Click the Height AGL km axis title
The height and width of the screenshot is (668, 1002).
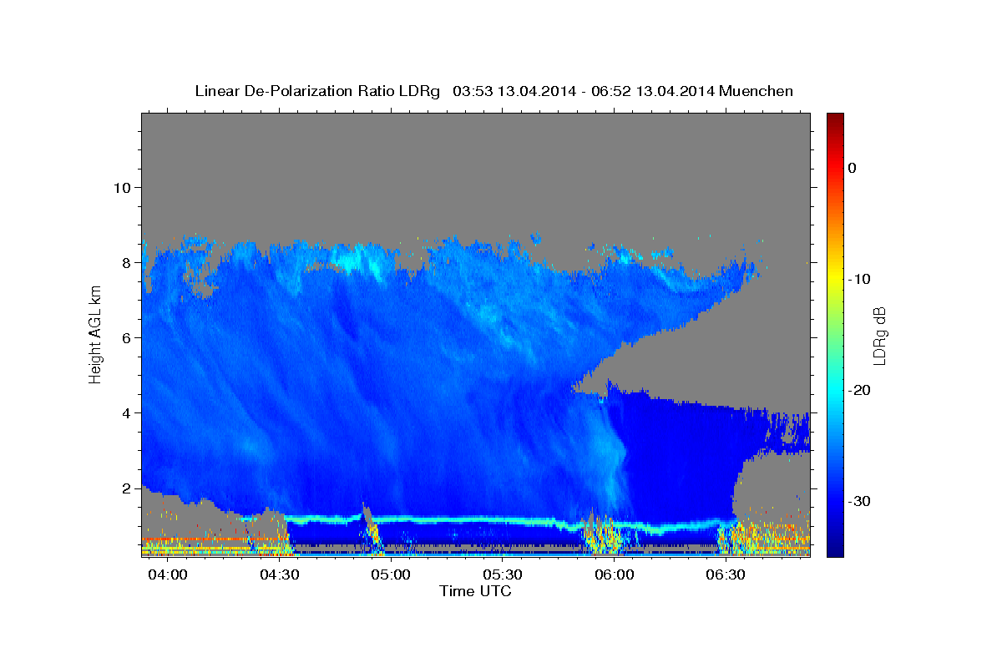(x=95, y=335)
